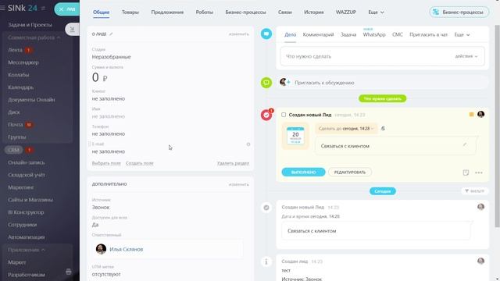
Task: Click the filter funnel icon
Action: [x=466, y=190]
